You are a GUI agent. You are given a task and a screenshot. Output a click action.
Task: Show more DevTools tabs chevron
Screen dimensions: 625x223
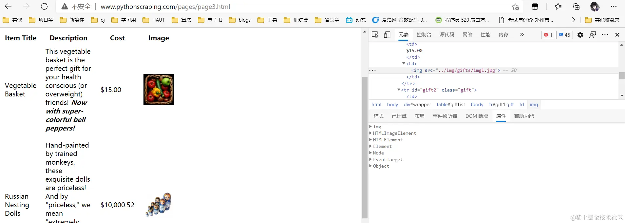pyautogui.click(x=522, y=34)
